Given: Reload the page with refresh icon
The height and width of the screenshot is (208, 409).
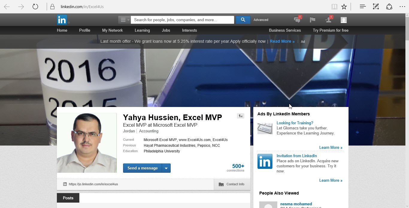Looking at the screenshot, I should tap(35, 7).
